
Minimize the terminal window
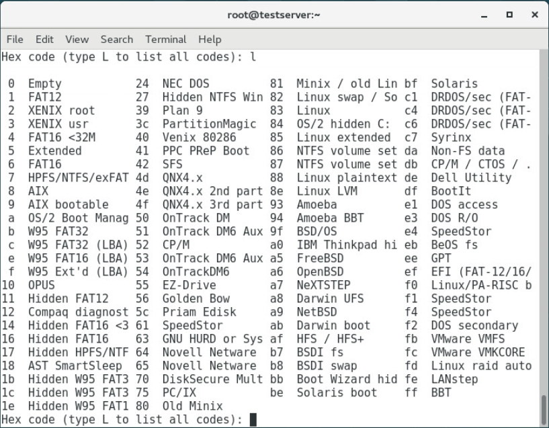point(484,15)
